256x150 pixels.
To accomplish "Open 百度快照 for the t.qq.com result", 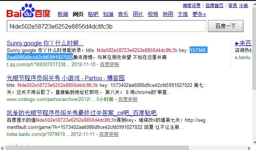I will (x=110, y=65).
